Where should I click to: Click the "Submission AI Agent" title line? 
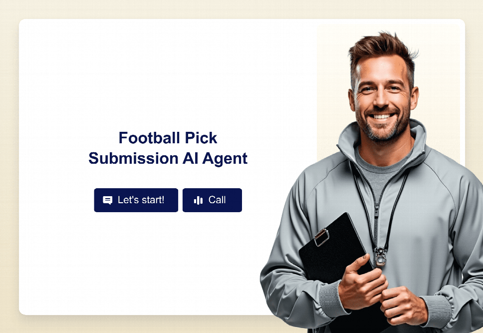click(168, 158)
